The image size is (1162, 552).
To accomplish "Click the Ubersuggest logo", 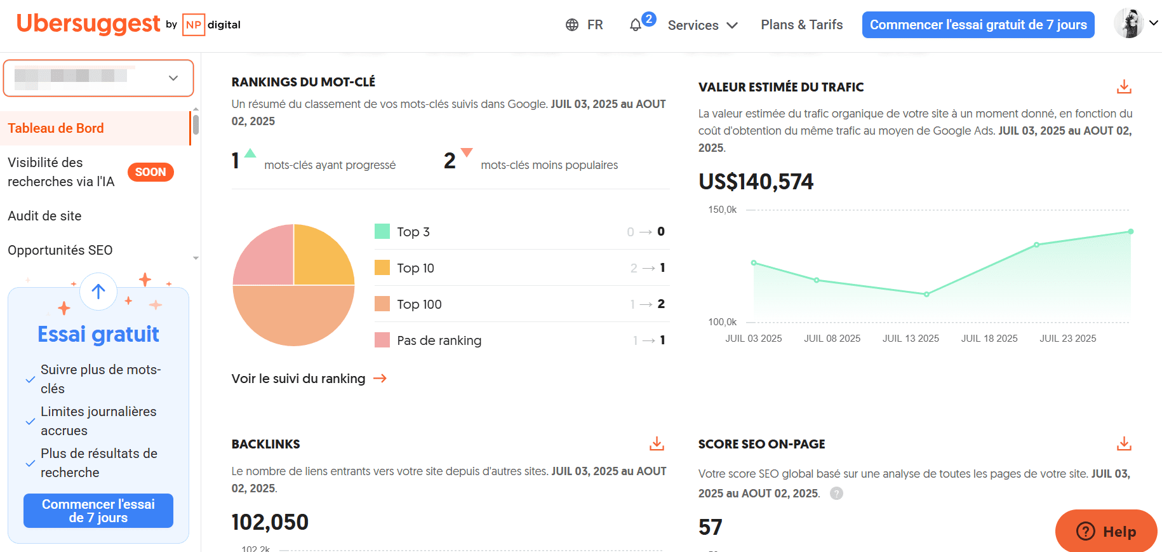I will (x=88, y=24).
